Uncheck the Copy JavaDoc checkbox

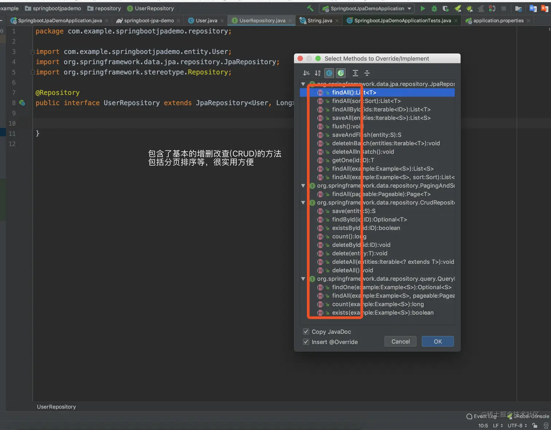(306, 332)
